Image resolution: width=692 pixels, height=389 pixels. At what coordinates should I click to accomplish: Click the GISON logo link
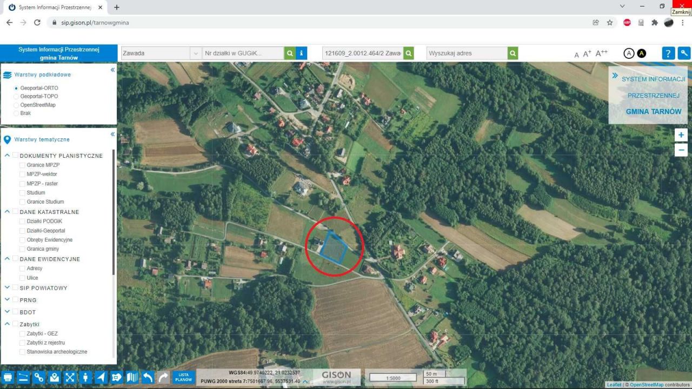coord(336,377)
